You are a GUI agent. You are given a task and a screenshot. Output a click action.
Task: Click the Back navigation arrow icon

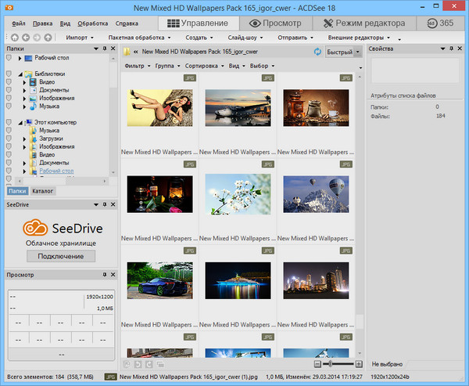pyautogui.click(x=26, y=37)
